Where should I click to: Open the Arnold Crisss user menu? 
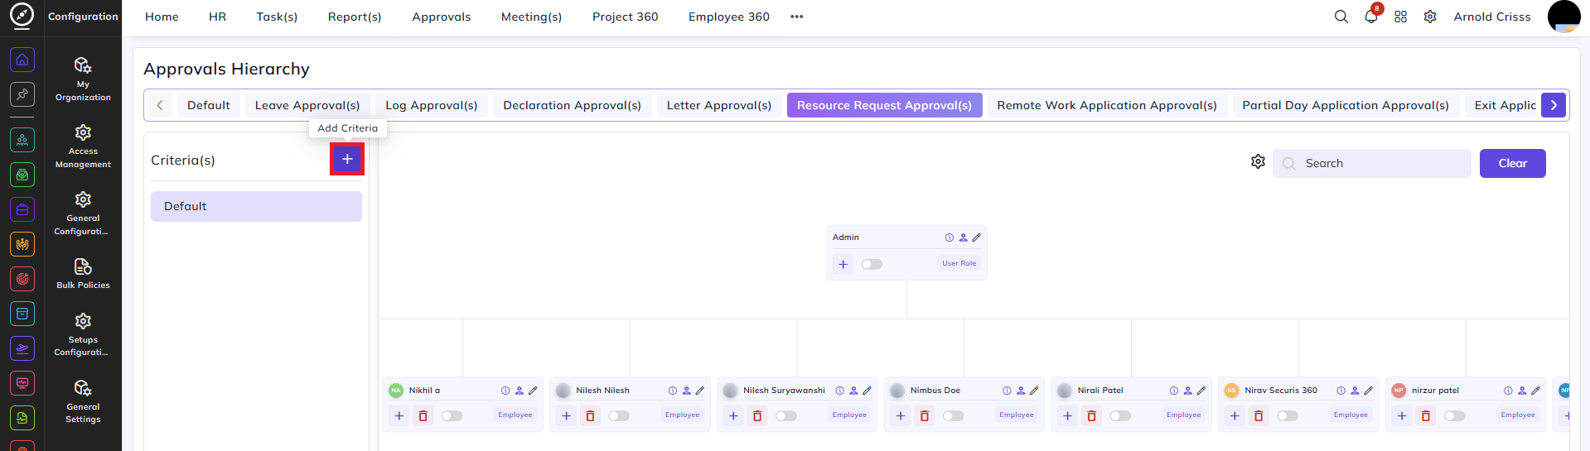(1492, 17)
